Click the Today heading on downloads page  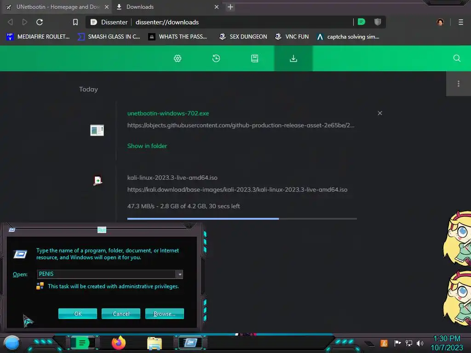click(88, 89)
